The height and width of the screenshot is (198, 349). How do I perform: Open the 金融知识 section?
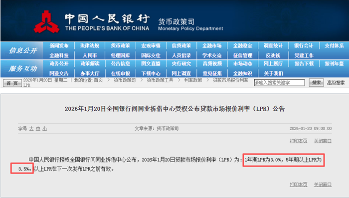pyautogui.click(x=243, y=73)
